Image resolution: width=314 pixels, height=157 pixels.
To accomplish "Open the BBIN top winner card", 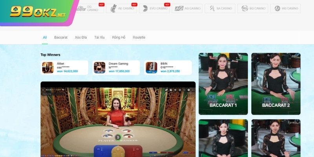I will click(168, 68).
